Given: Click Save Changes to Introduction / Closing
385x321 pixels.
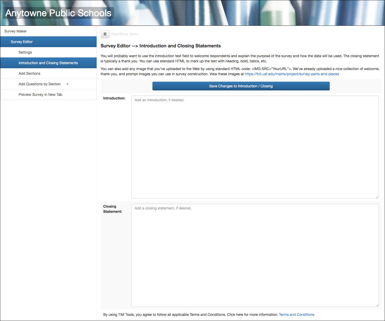Looking at the screenshot, I should coord(241,86).
